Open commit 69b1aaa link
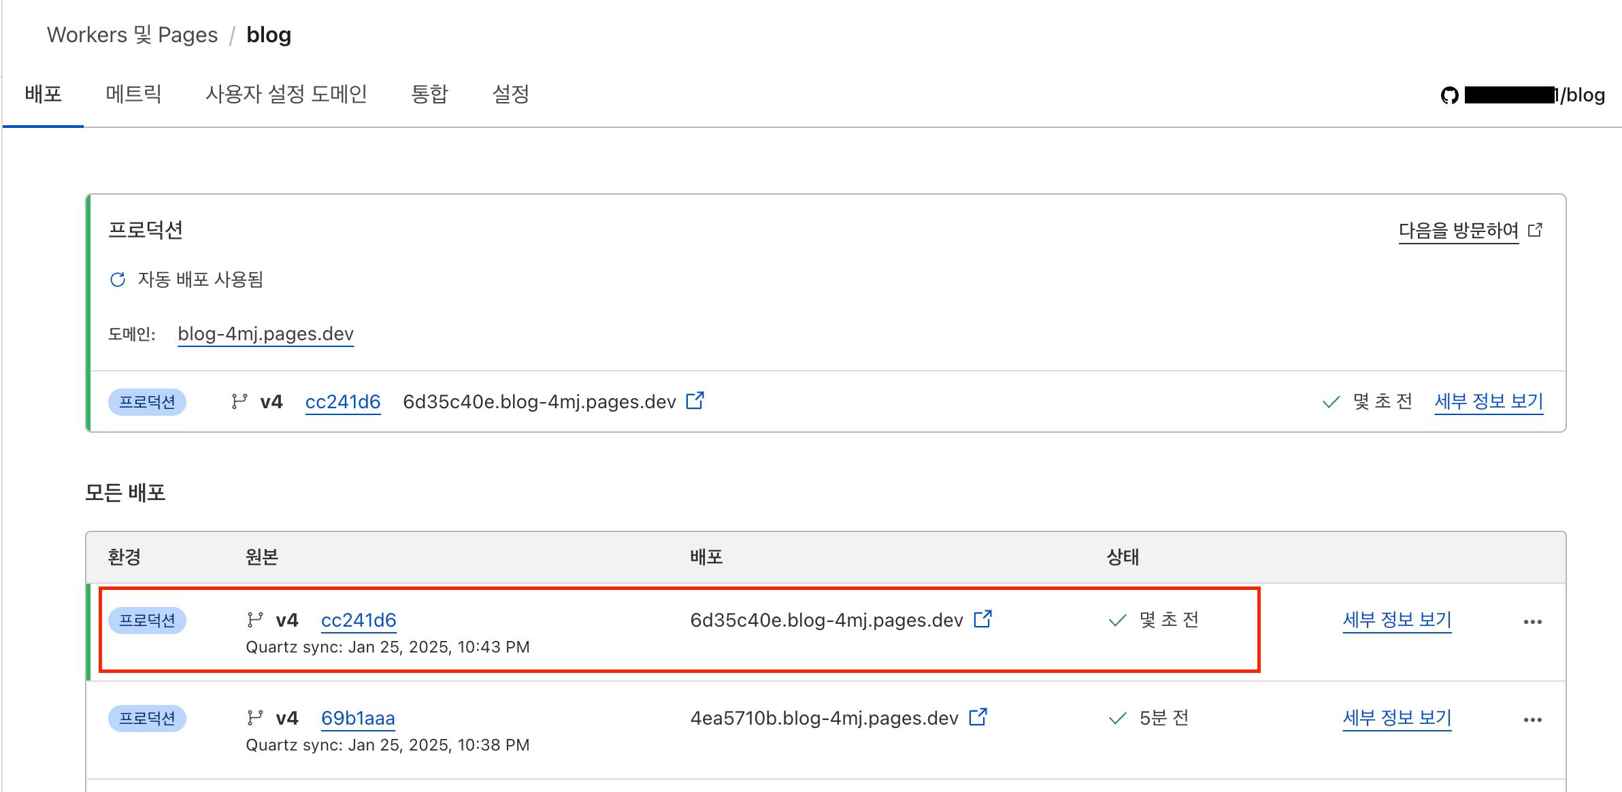Screen dimensions: 1622x792 coord(358,718)
